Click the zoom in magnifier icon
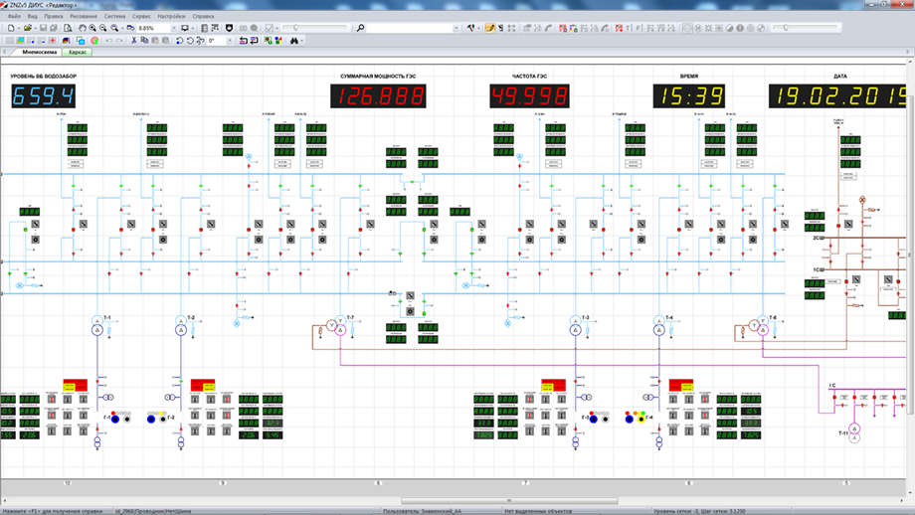 click(92, 28)
